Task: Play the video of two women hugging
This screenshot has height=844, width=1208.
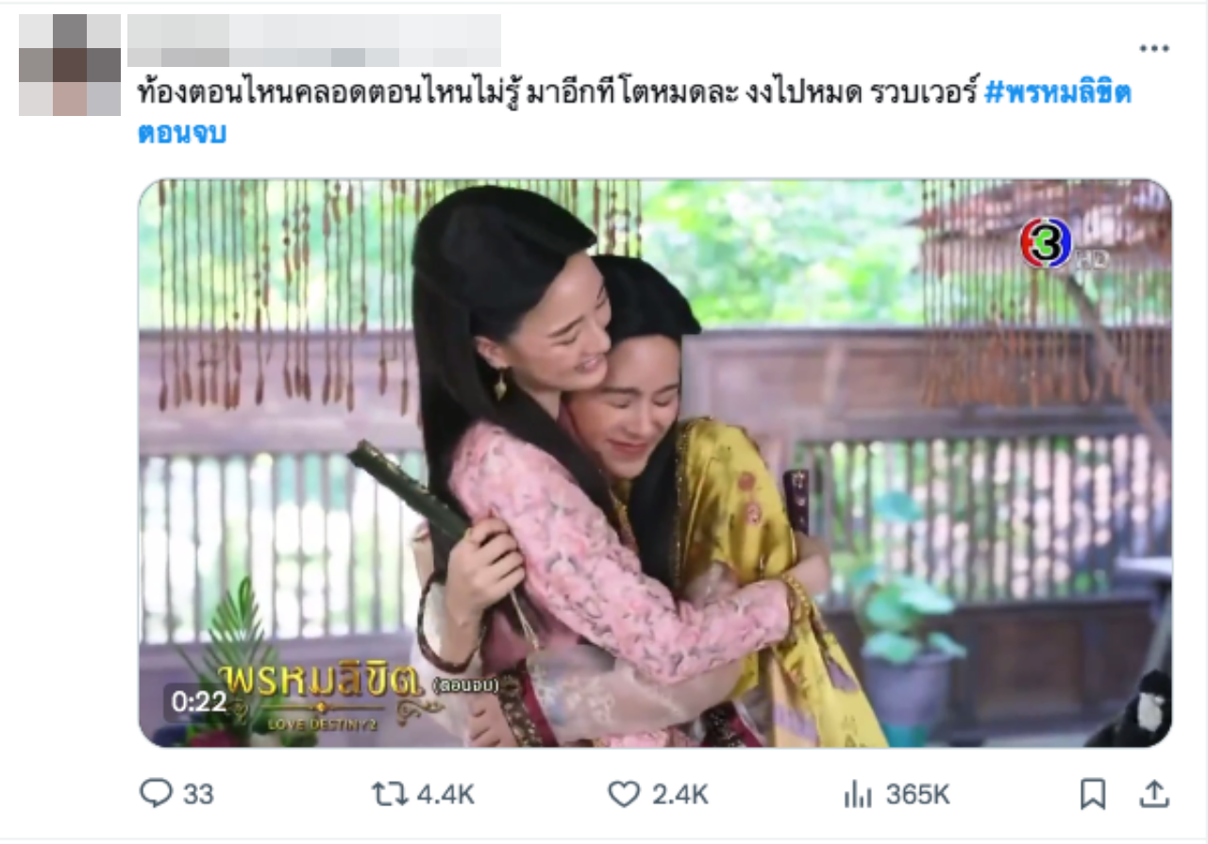Action: click(655, 463)
